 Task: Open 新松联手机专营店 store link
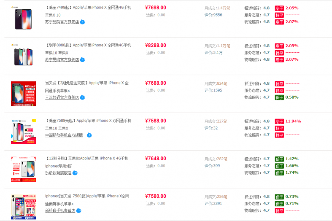click(x=60, y=210)
